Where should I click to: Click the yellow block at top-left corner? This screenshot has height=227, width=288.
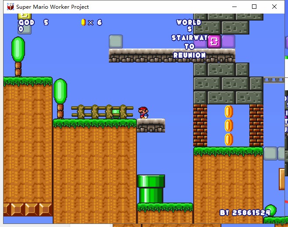click(x=25, y=16)
